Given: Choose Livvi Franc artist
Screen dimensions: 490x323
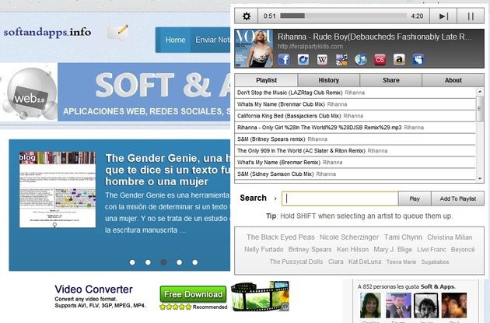Looking at the screenshot, I should pos(432,250).
